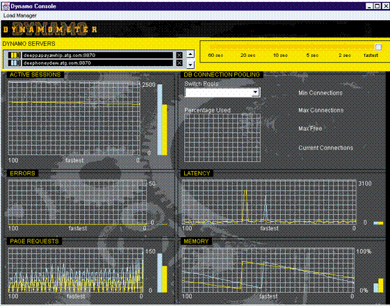
Task: Click the DYNAMO SERVERS heading
Action: [x=29, y=44]
